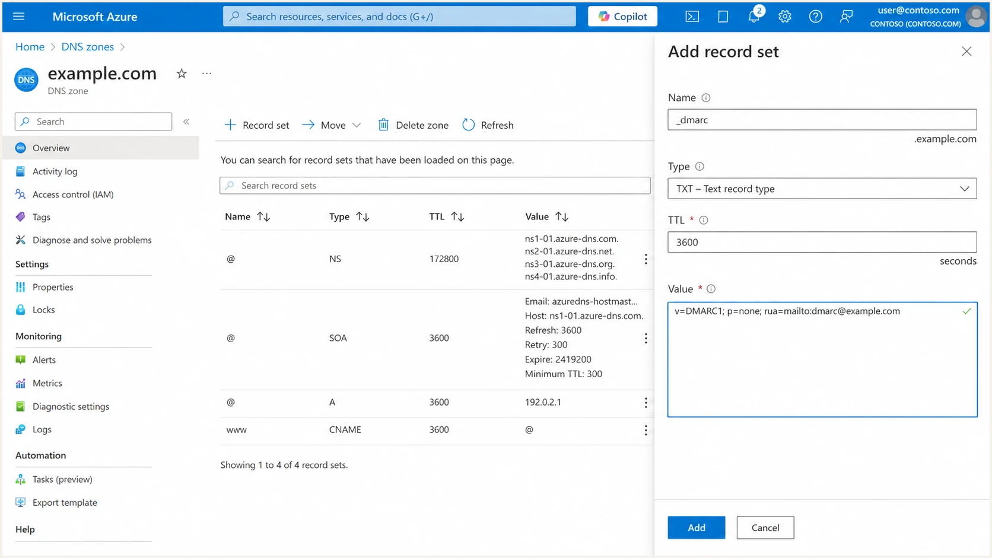
Task: Open Cloud Shell from the top bar
Action: click(692, 17)
